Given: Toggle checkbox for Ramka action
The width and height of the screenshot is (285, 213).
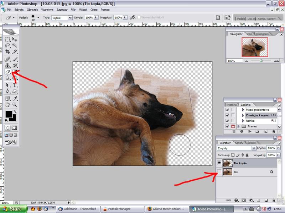Looking at the screenshot, I should coord(227,121).
